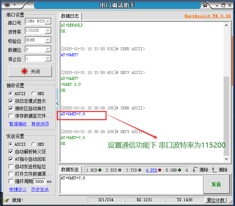Toggle AT指令自动回车 checkbox

(x=11, y=159)
